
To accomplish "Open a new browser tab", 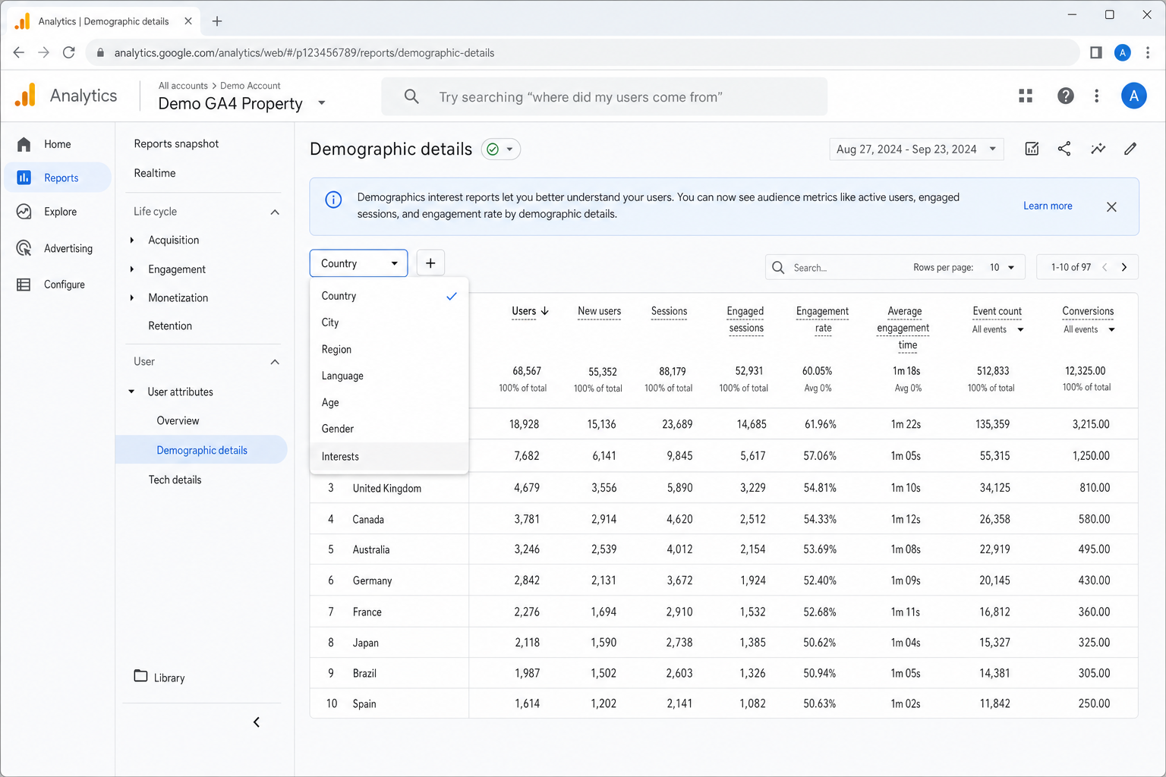I will tap(217, 21).
